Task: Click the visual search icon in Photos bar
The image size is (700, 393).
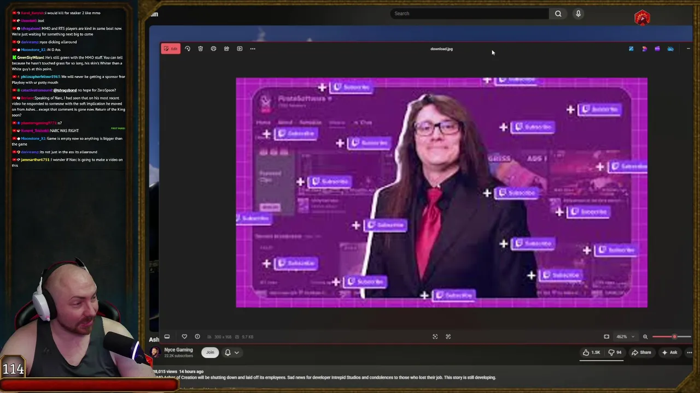Action: click(448, 337)
